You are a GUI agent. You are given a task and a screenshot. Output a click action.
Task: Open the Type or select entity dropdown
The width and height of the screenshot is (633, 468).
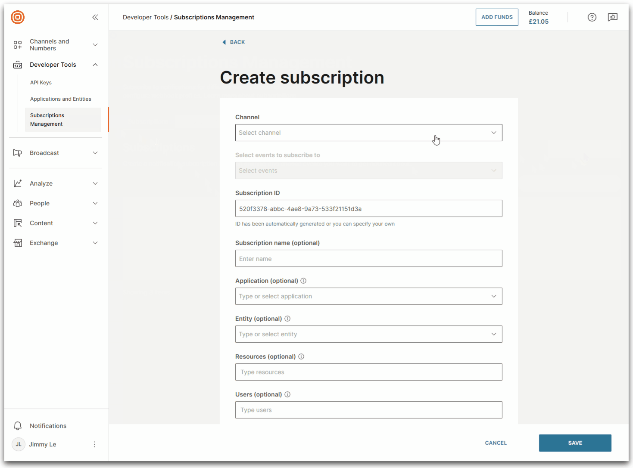pos(369,334)
